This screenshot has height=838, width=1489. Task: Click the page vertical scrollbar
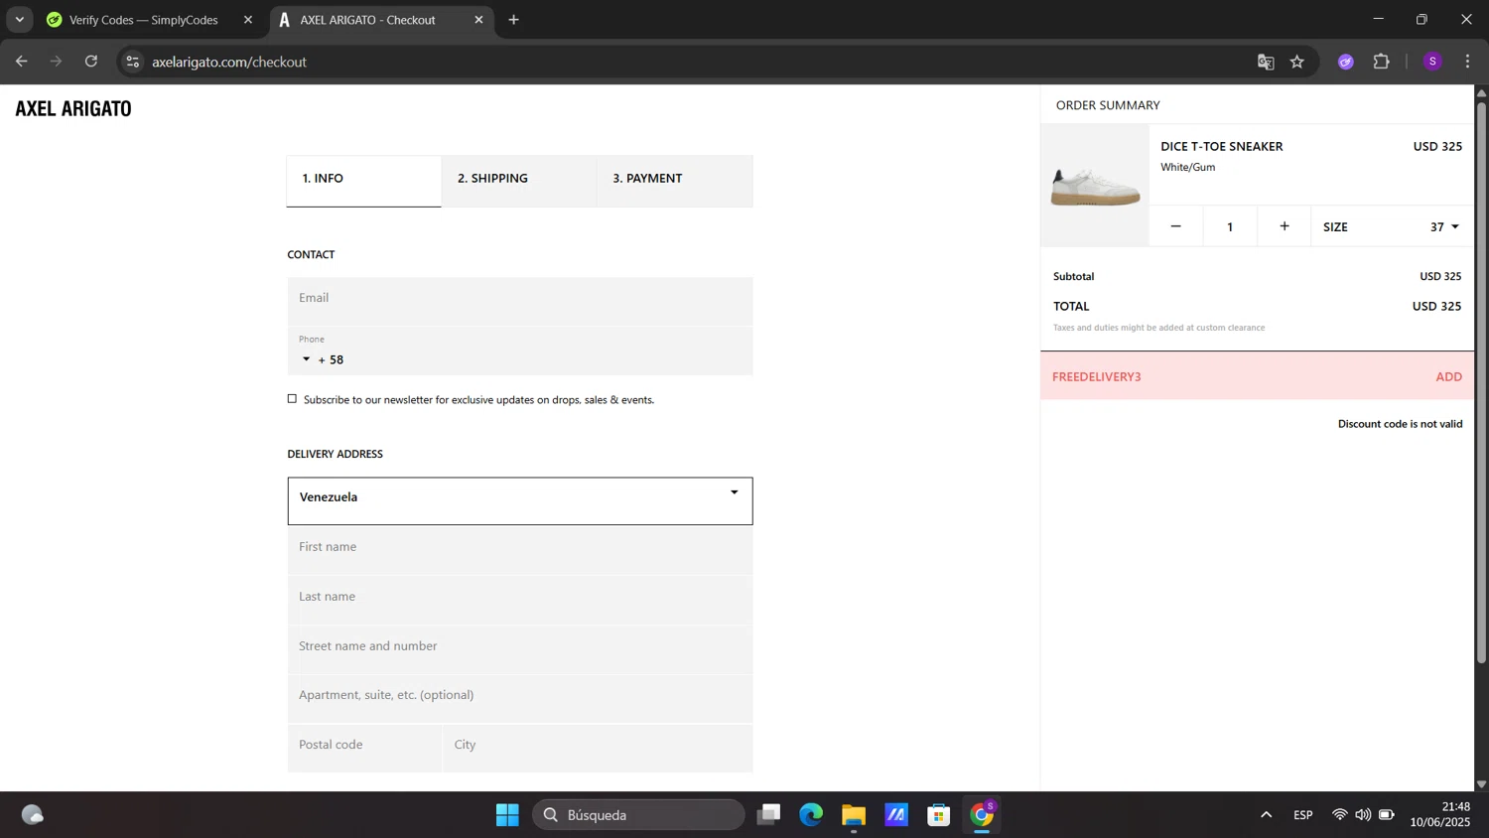1481,382
